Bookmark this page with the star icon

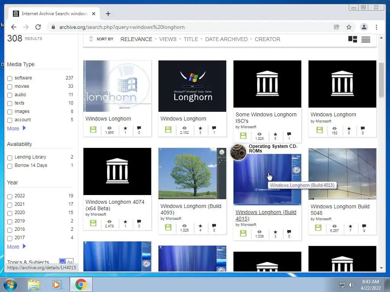349,27
